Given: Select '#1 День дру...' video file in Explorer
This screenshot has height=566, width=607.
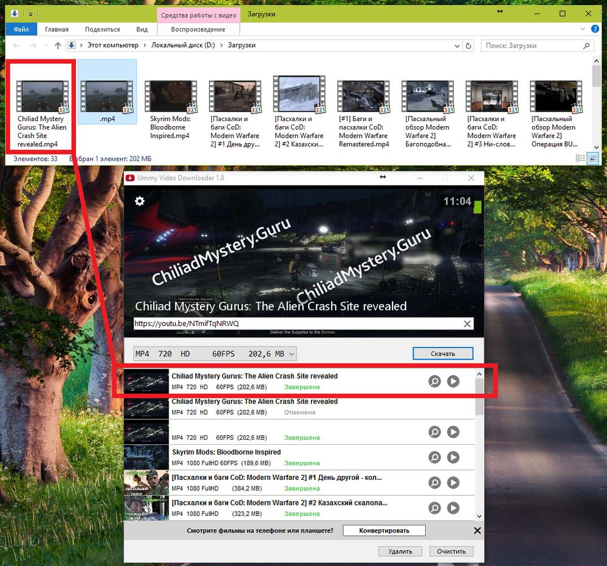Looking at the screenshot, I should 235,114.
